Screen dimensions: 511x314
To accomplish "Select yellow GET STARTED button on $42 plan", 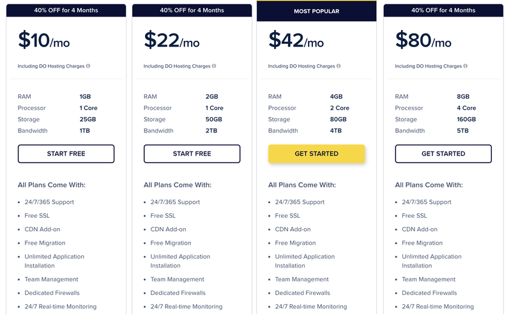I will coord(316,153).
